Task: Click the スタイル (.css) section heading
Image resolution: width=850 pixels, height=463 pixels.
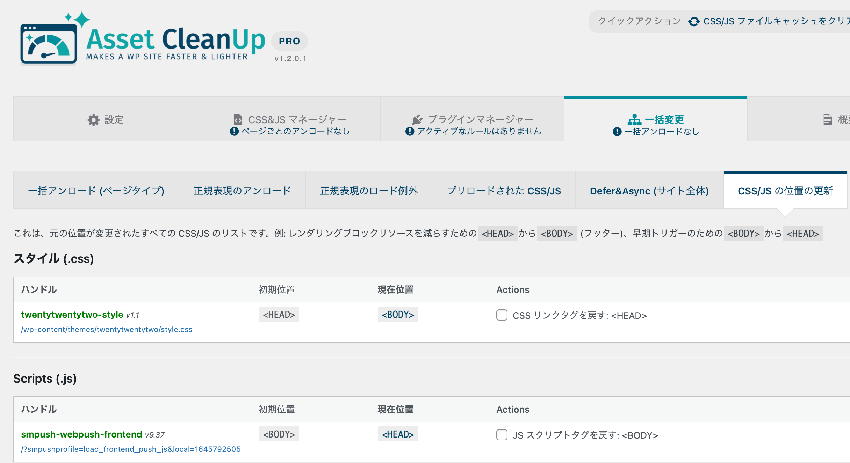Action: click(53, 259)
